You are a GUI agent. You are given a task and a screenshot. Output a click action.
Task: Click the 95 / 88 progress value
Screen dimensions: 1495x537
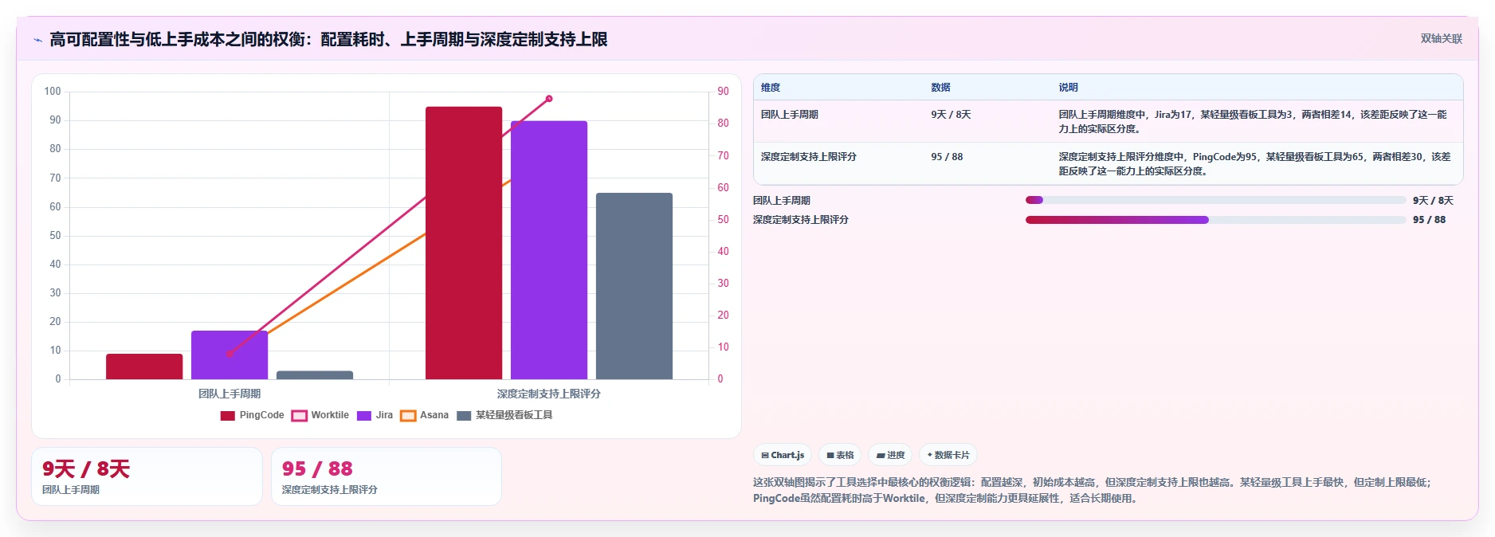(1429, 220)
